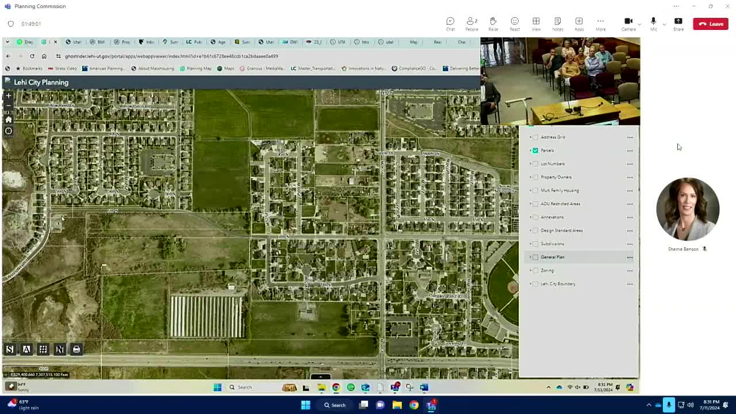Click Sherrie Benson's profile picture
736x414 pixels.
point(688,209)
